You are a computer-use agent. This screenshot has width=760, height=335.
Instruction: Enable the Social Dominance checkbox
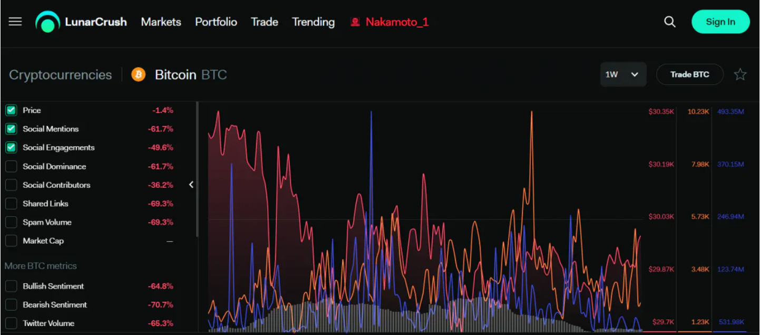(11, 166)
